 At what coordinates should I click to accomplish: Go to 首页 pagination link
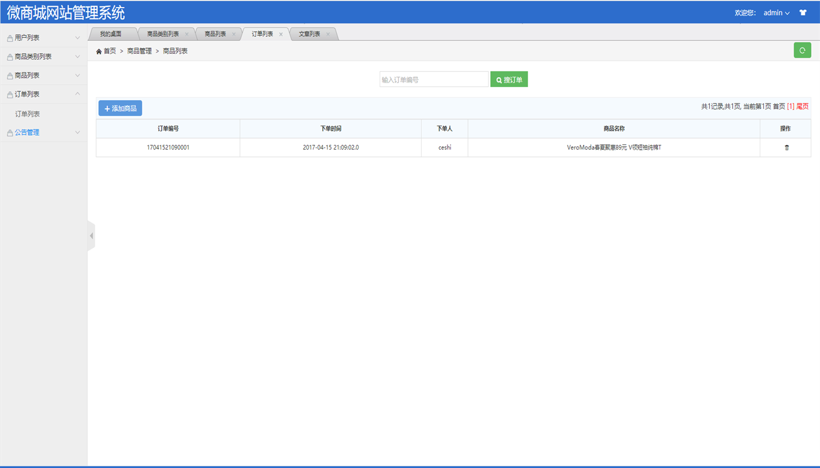click(779, 106)
